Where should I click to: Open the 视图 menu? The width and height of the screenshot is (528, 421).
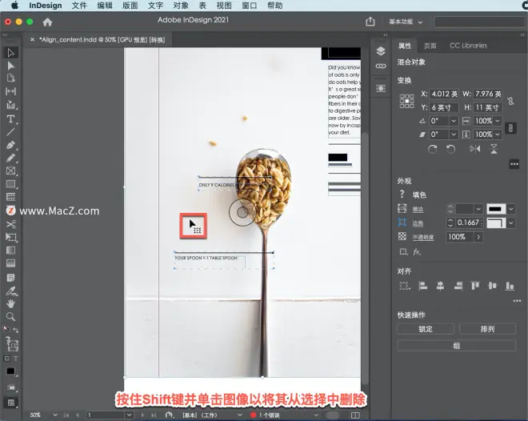pos(224,6)
